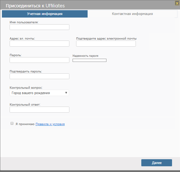Click the Пароль label text
The image size is (180, 172).
pos(16,55)
